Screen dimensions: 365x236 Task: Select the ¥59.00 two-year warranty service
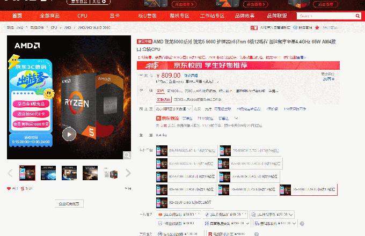(178, 215)
